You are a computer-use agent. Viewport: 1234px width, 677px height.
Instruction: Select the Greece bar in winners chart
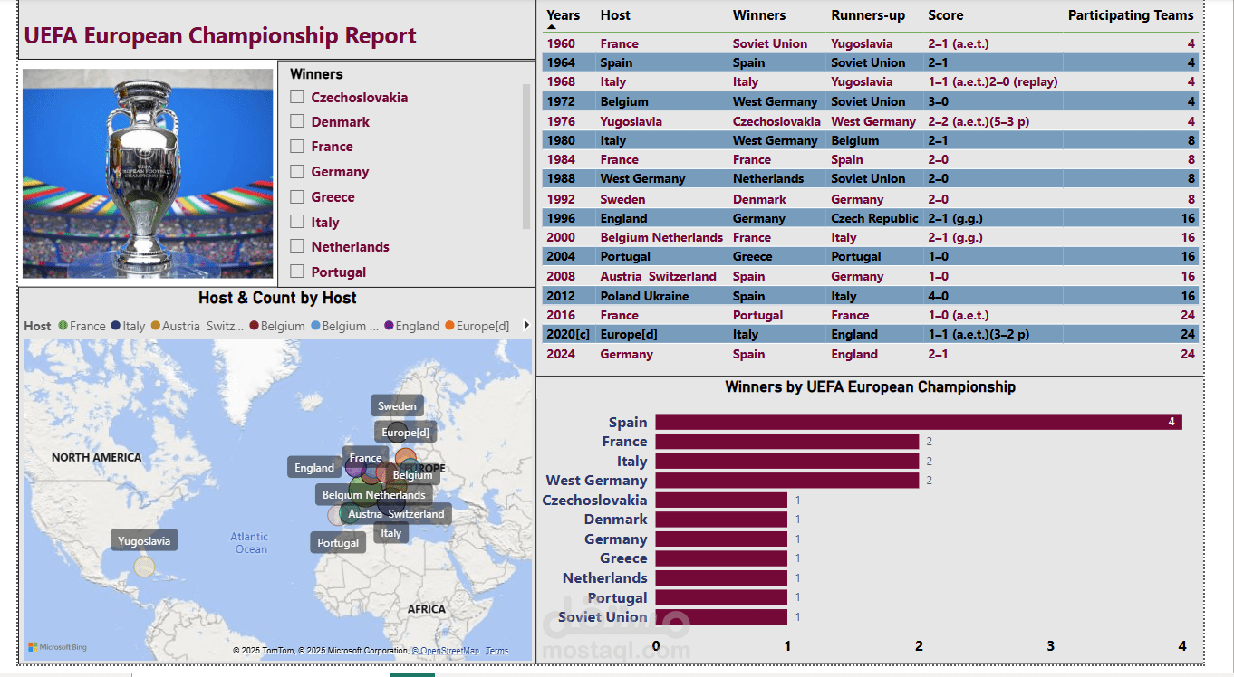721,558
